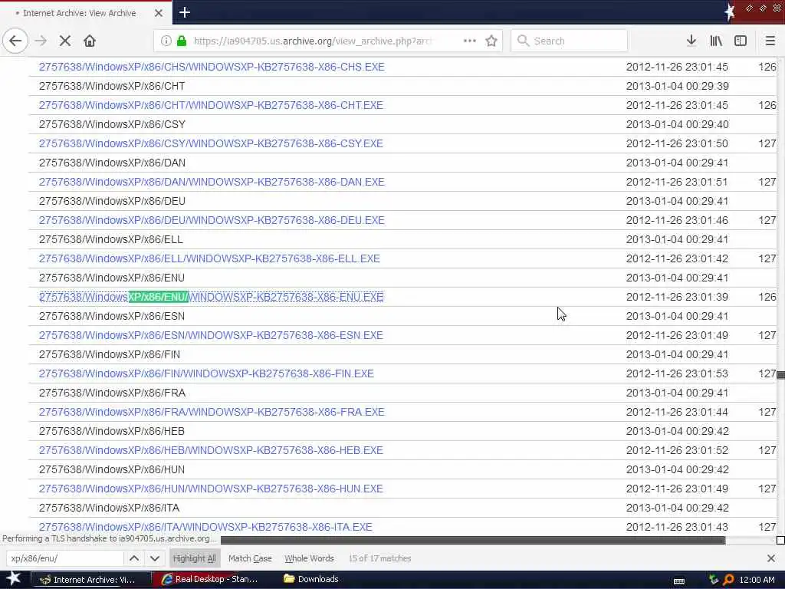Click the browser Search box
The height and width of the screenshot is (589, 785).
570,41
